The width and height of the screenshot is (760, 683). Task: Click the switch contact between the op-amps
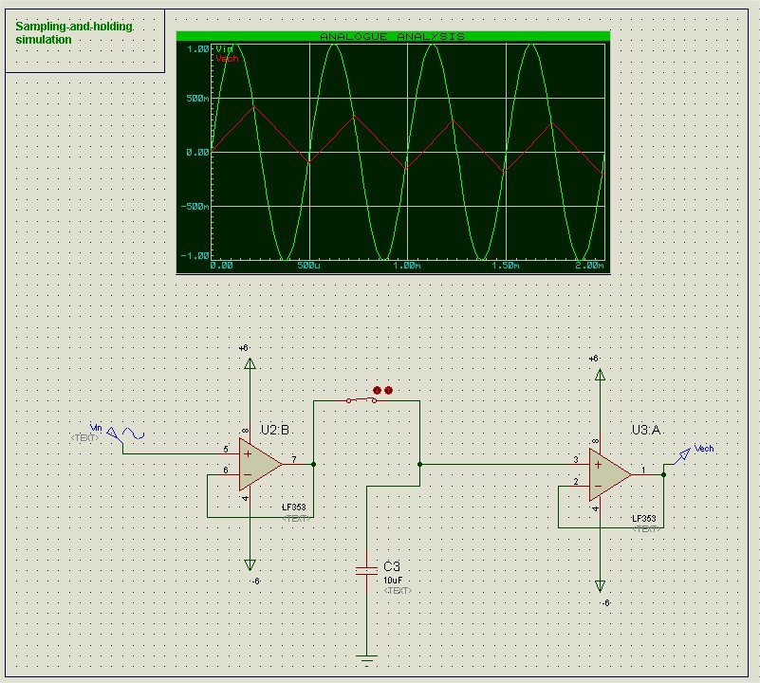(362, 400)
